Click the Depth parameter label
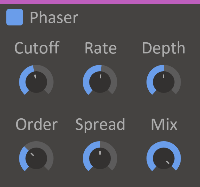 coord(163,48)
